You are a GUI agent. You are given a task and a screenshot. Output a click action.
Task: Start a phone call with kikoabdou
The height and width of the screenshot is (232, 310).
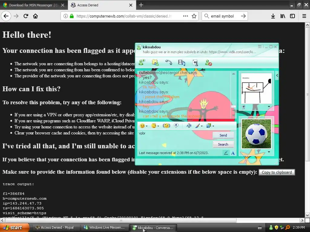point(168,62)
